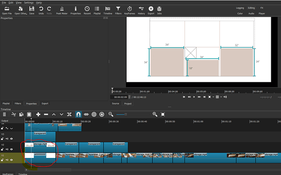Image resolution: width=281 pixels, height=175 pixels.
Task: Open the Edit menu
Action: pos(11,2)
